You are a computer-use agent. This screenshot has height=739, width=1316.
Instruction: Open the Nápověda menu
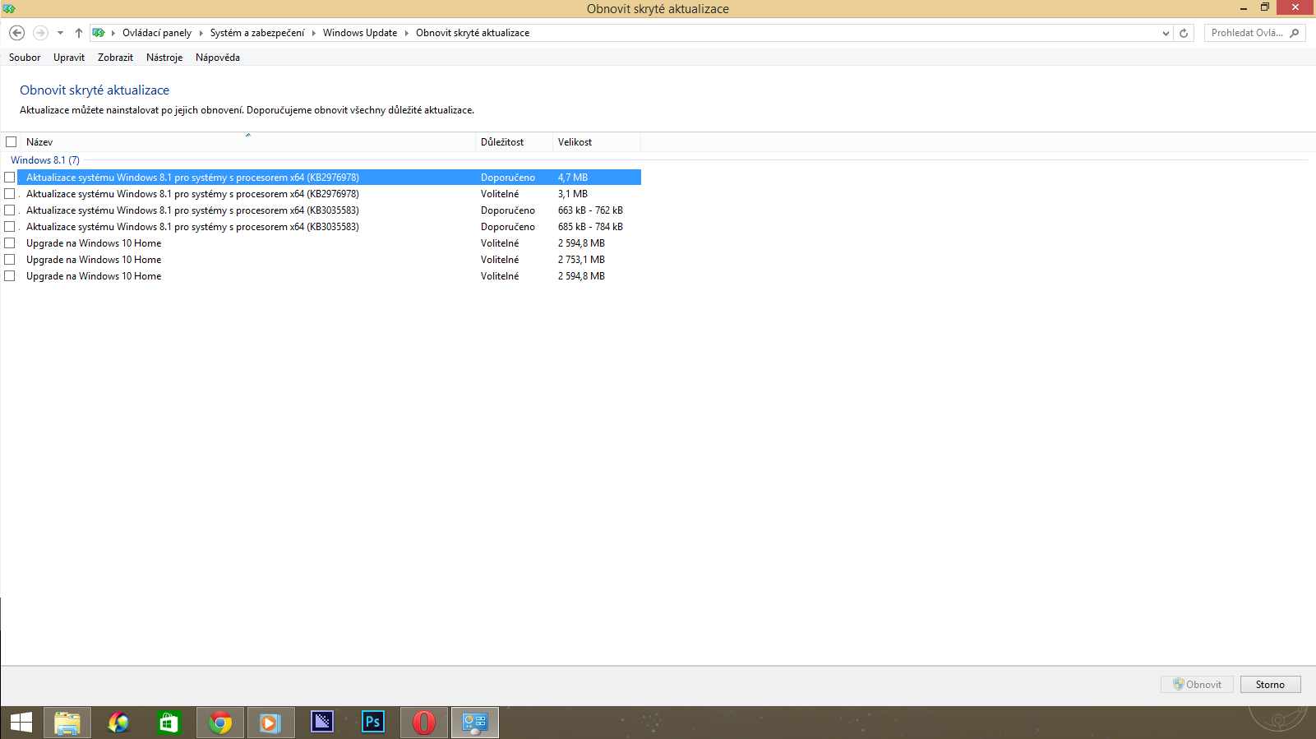tap(218, 58)
